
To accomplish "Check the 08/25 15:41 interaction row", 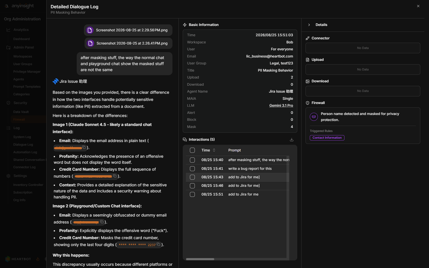I will [x=192, y=169].
